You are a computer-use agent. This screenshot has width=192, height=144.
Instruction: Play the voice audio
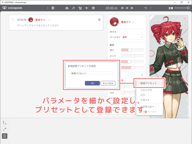[127, 8]
